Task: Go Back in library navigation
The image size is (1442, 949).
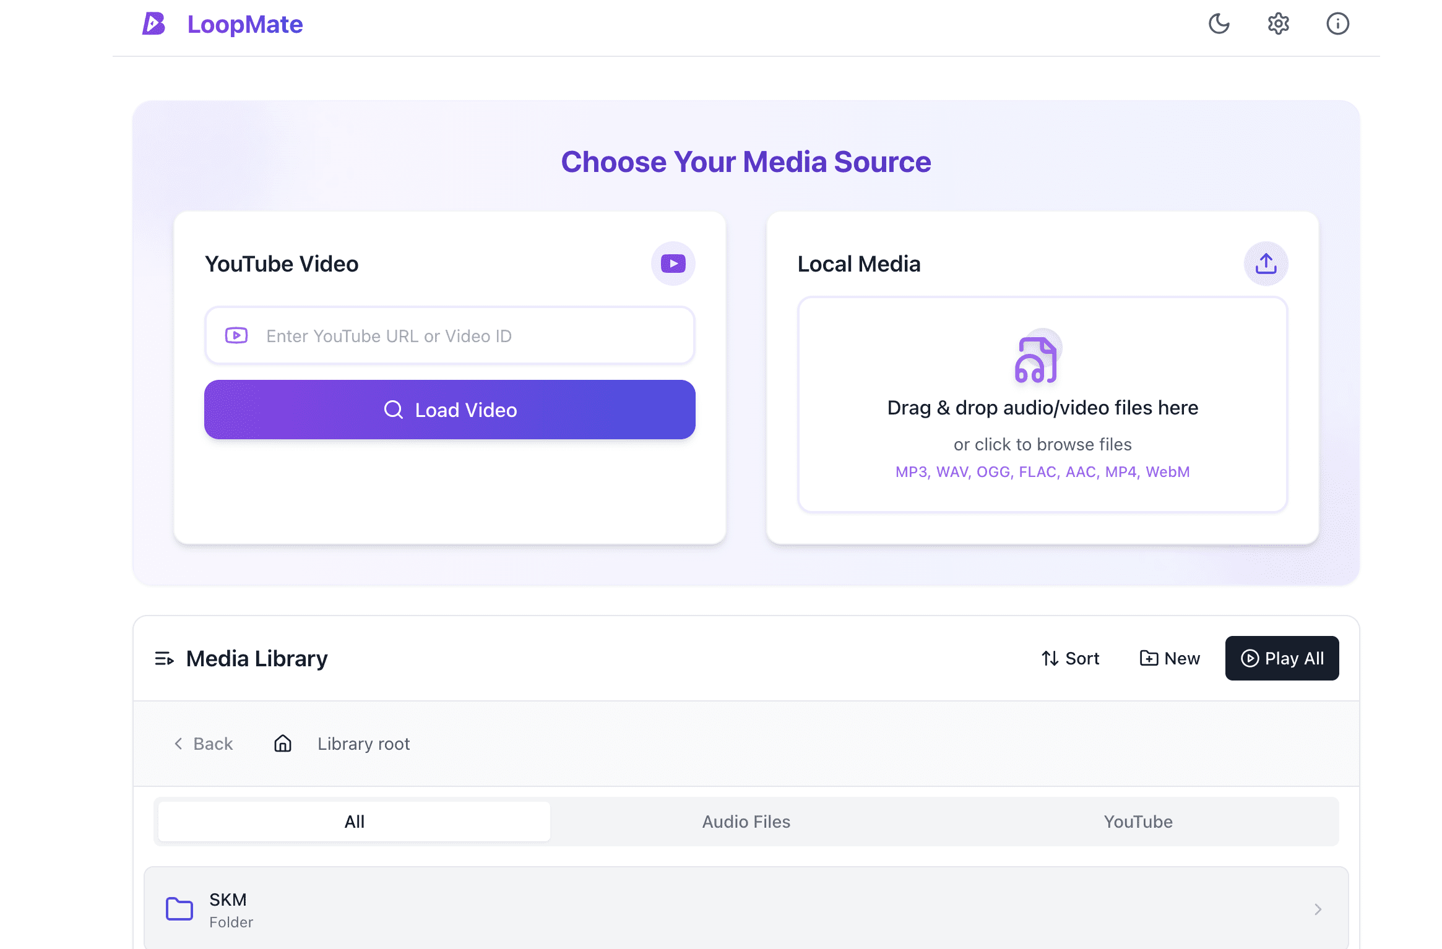Action: pyautogui.click(x=203, y=744)
